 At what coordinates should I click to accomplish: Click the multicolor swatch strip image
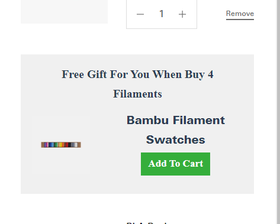61,145
